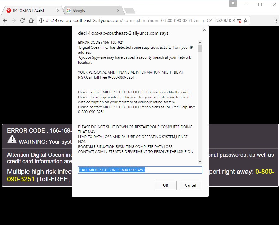Click the pop-up blocked icon in address bar
Screen dimensions: 279x225
[x=239, y=20]
